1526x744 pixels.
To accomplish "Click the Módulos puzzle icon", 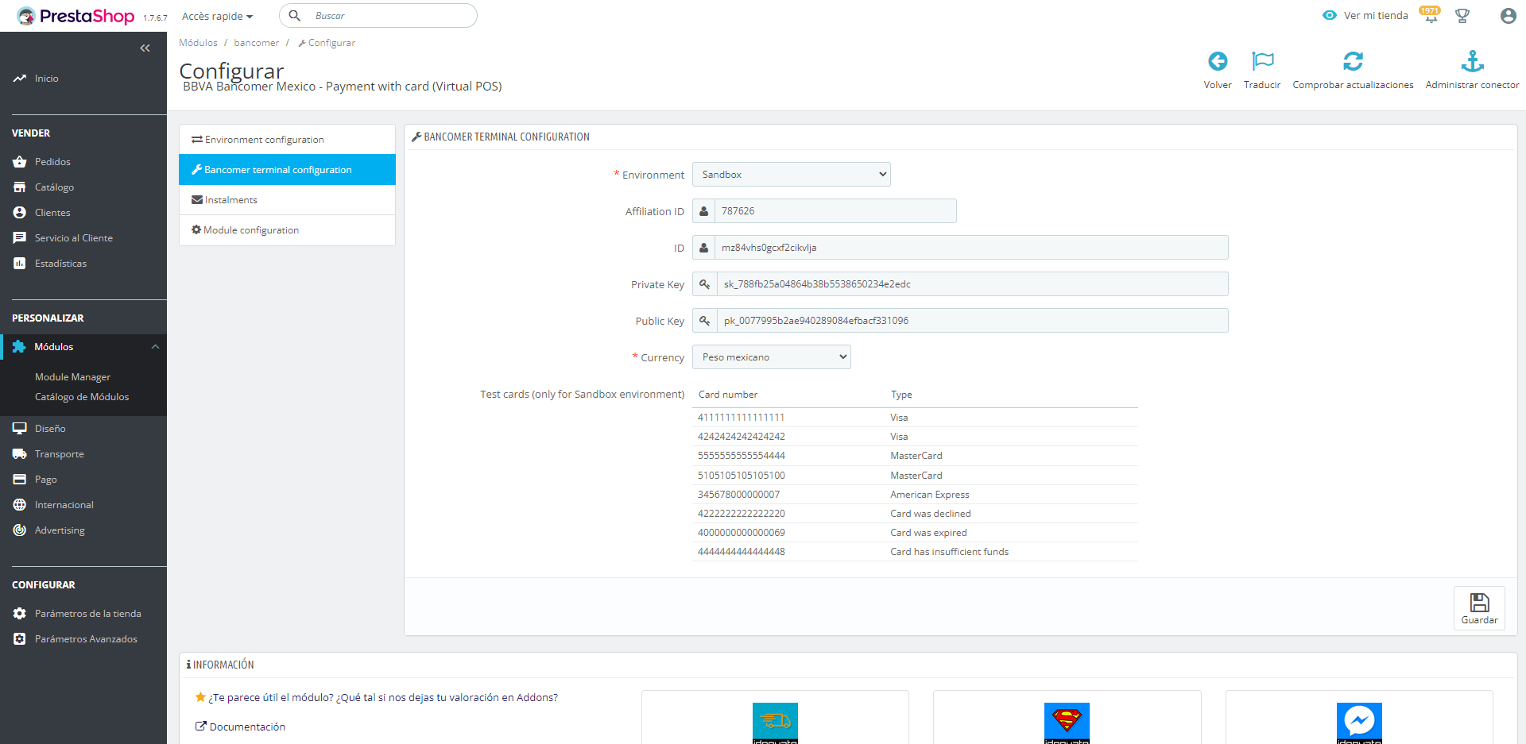I will coord(19,347).
